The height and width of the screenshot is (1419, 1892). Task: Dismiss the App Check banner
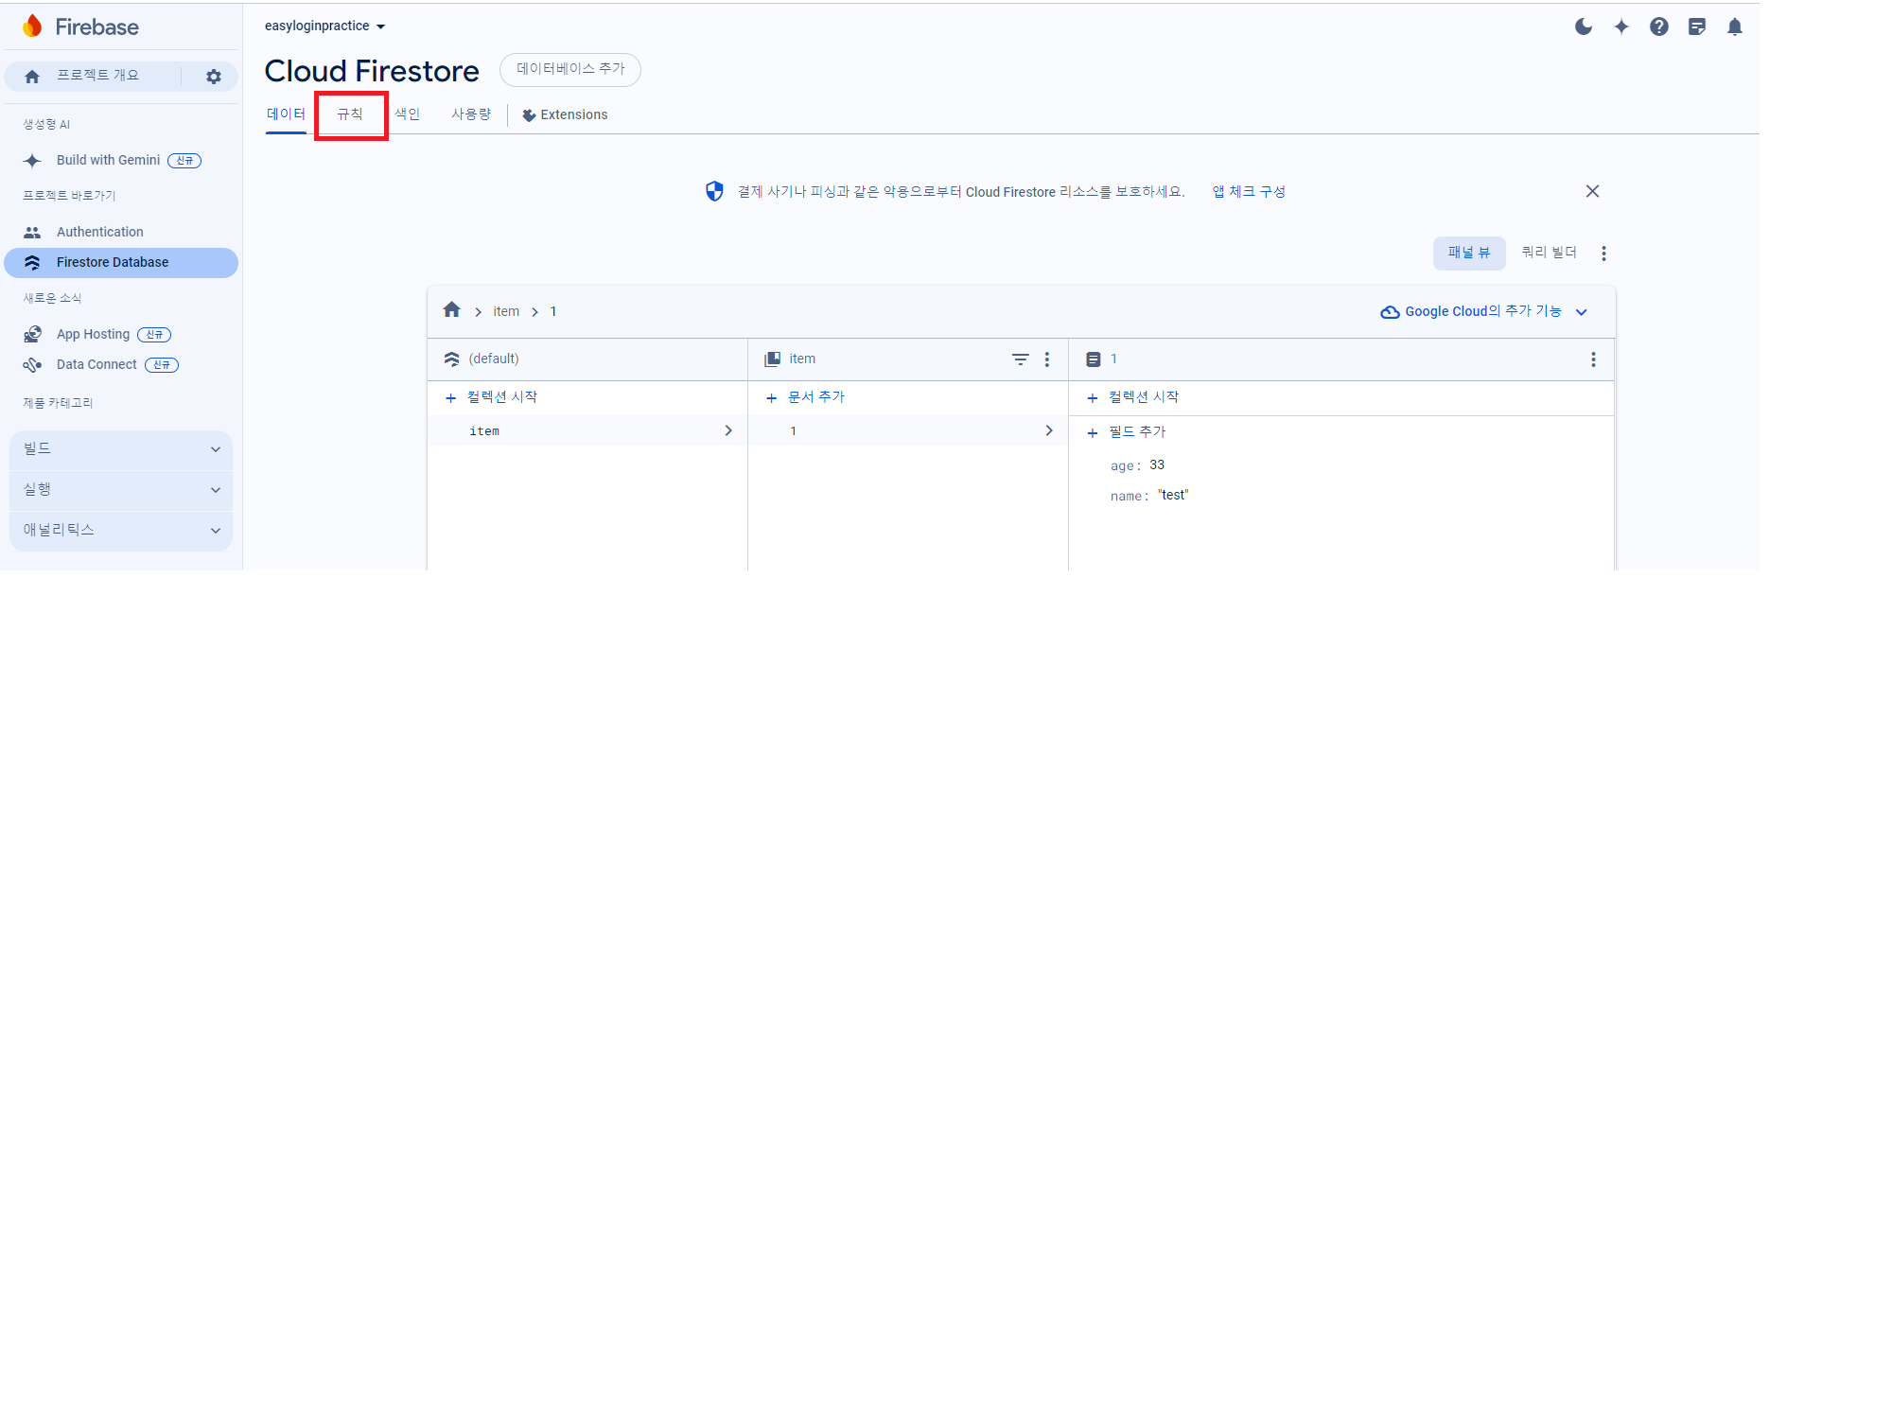coord(1592,191)
